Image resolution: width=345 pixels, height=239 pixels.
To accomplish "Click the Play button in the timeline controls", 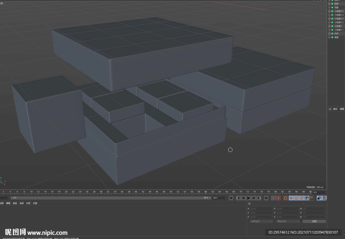I will (x=248, y=198).
